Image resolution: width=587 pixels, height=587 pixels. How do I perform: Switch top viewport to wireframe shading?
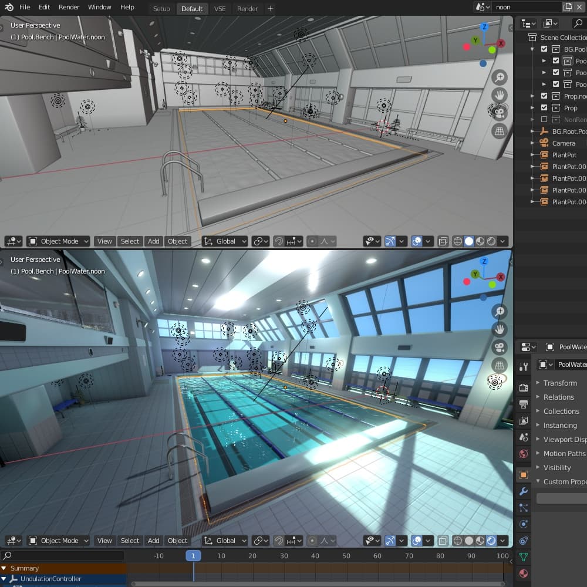[x=457, y=241]
